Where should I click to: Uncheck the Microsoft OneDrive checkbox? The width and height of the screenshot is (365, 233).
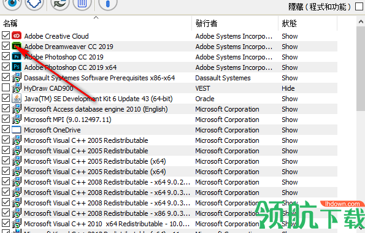pyautogui.click(x=6, y=129)
